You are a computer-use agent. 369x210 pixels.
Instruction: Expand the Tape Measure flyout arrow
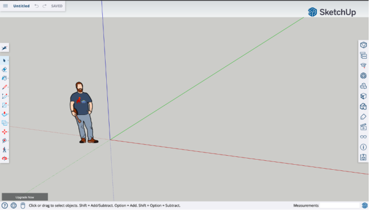coord(9,140)
